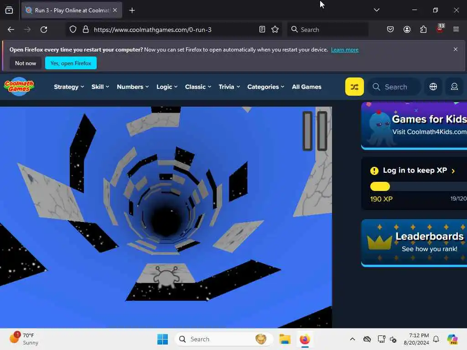Open the Leaderboards banner
The height and width of the screenshot is (350, 467).
coord(414,242)
